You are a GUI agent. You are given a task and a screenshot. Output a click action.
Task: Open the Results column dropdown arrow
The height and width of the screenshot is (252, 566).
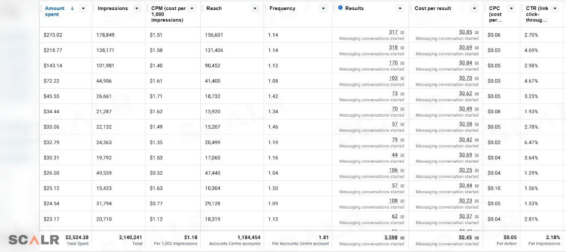tap(400, 8)
